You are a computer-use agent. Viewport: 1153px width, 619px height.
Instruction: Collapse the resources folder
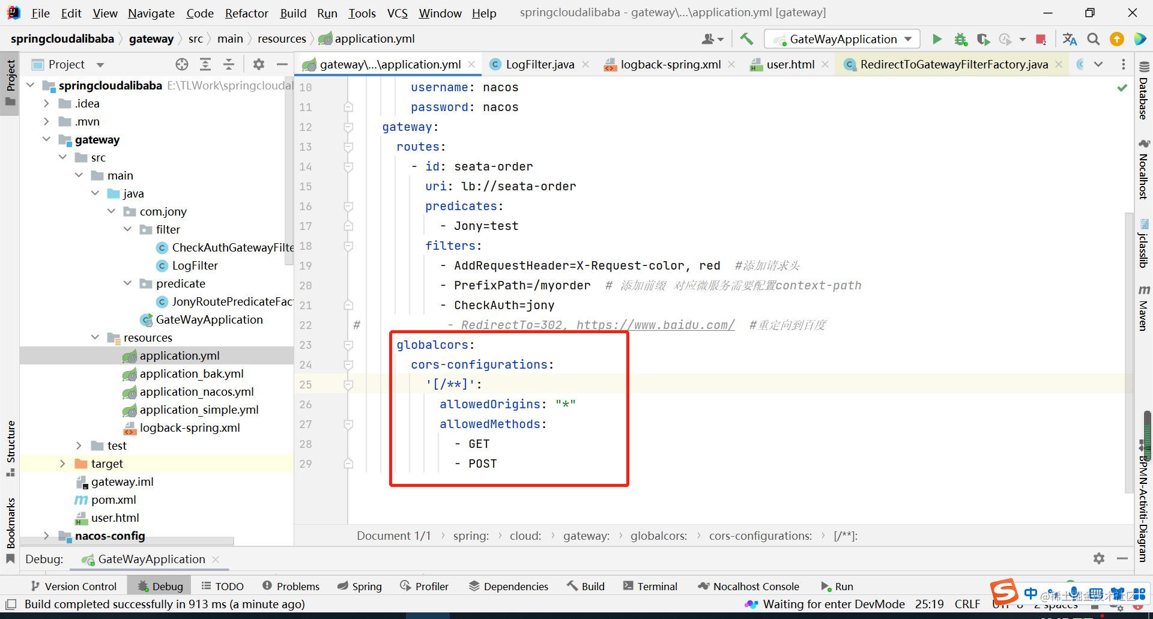pos(95,337)
